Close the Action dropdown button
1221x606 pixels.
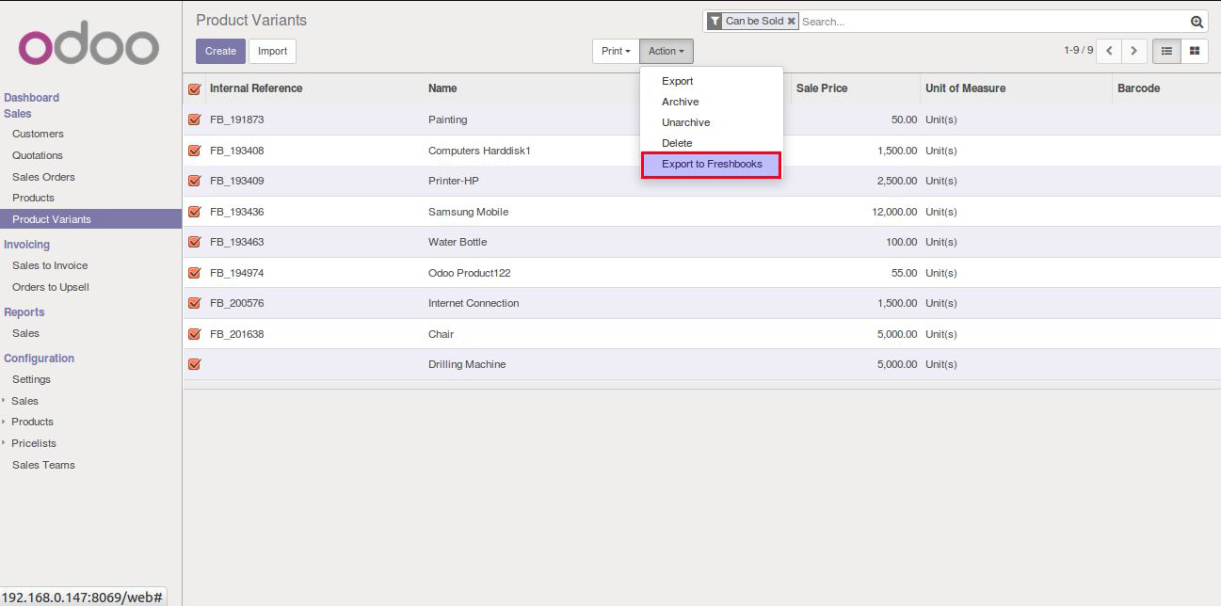pos(667,51)
